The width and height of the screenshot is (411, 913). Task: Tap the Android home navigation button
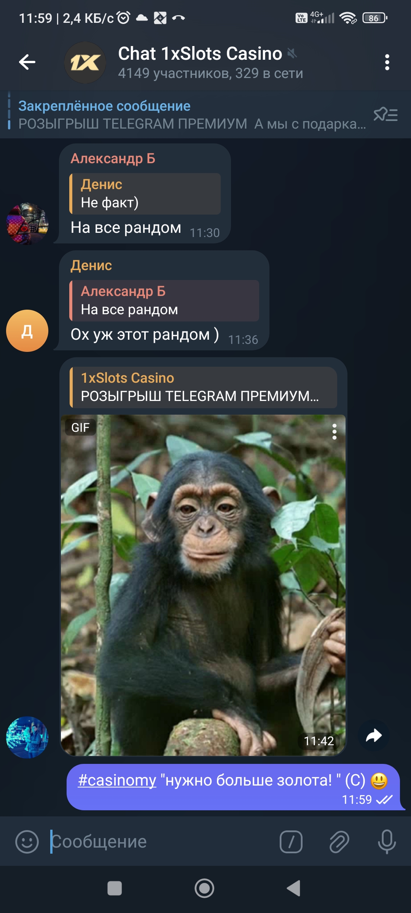point(204,889)
